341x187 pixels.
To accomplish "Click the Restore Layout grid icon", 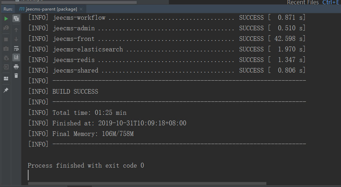I will (x=6, y=78).
